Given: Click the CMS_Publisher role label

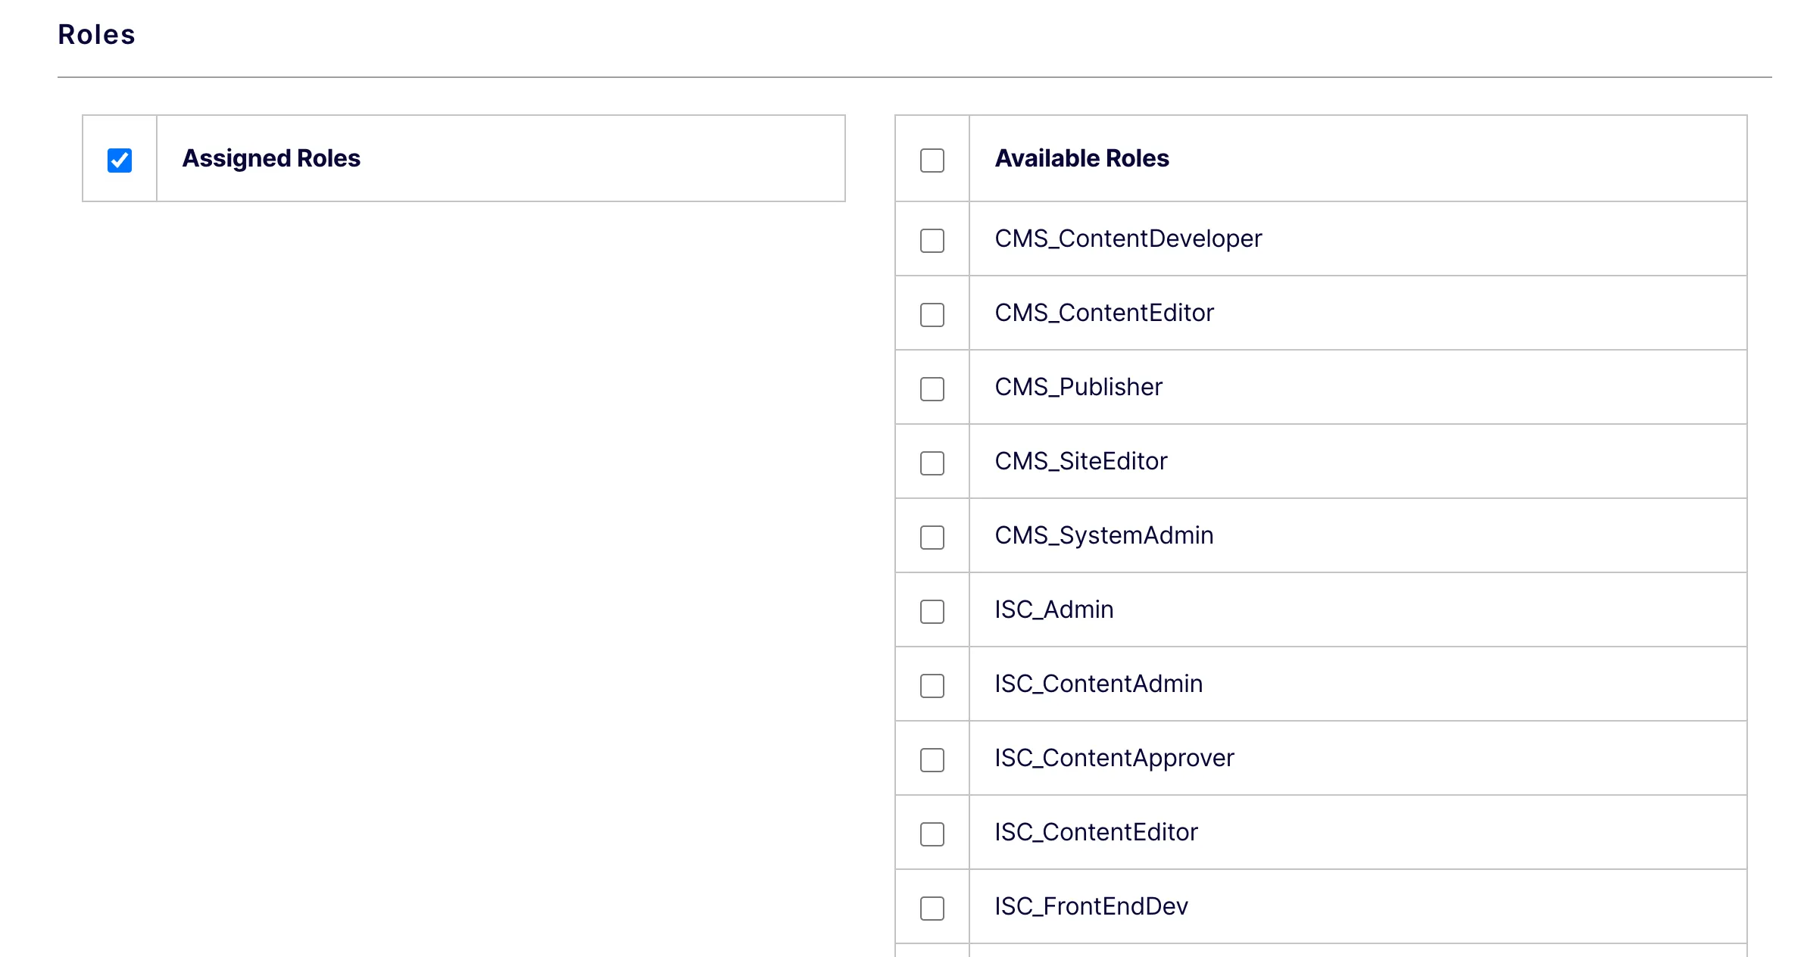Looking at the screenshot, I should [x=1078, y=387].
